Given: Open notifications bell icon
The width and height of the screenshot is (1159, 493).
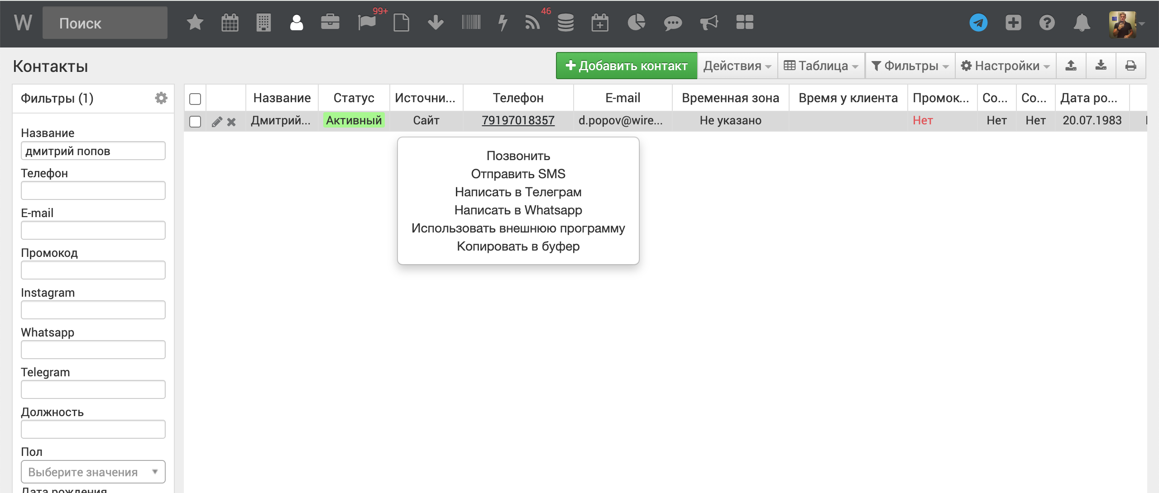Looking at the screenshot, I should click(1082, 23).
